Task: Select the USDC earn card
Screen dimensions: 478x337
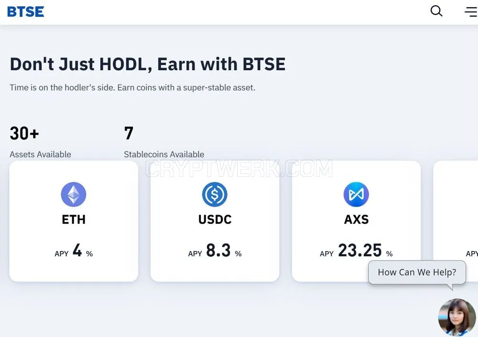Action: 215,221
